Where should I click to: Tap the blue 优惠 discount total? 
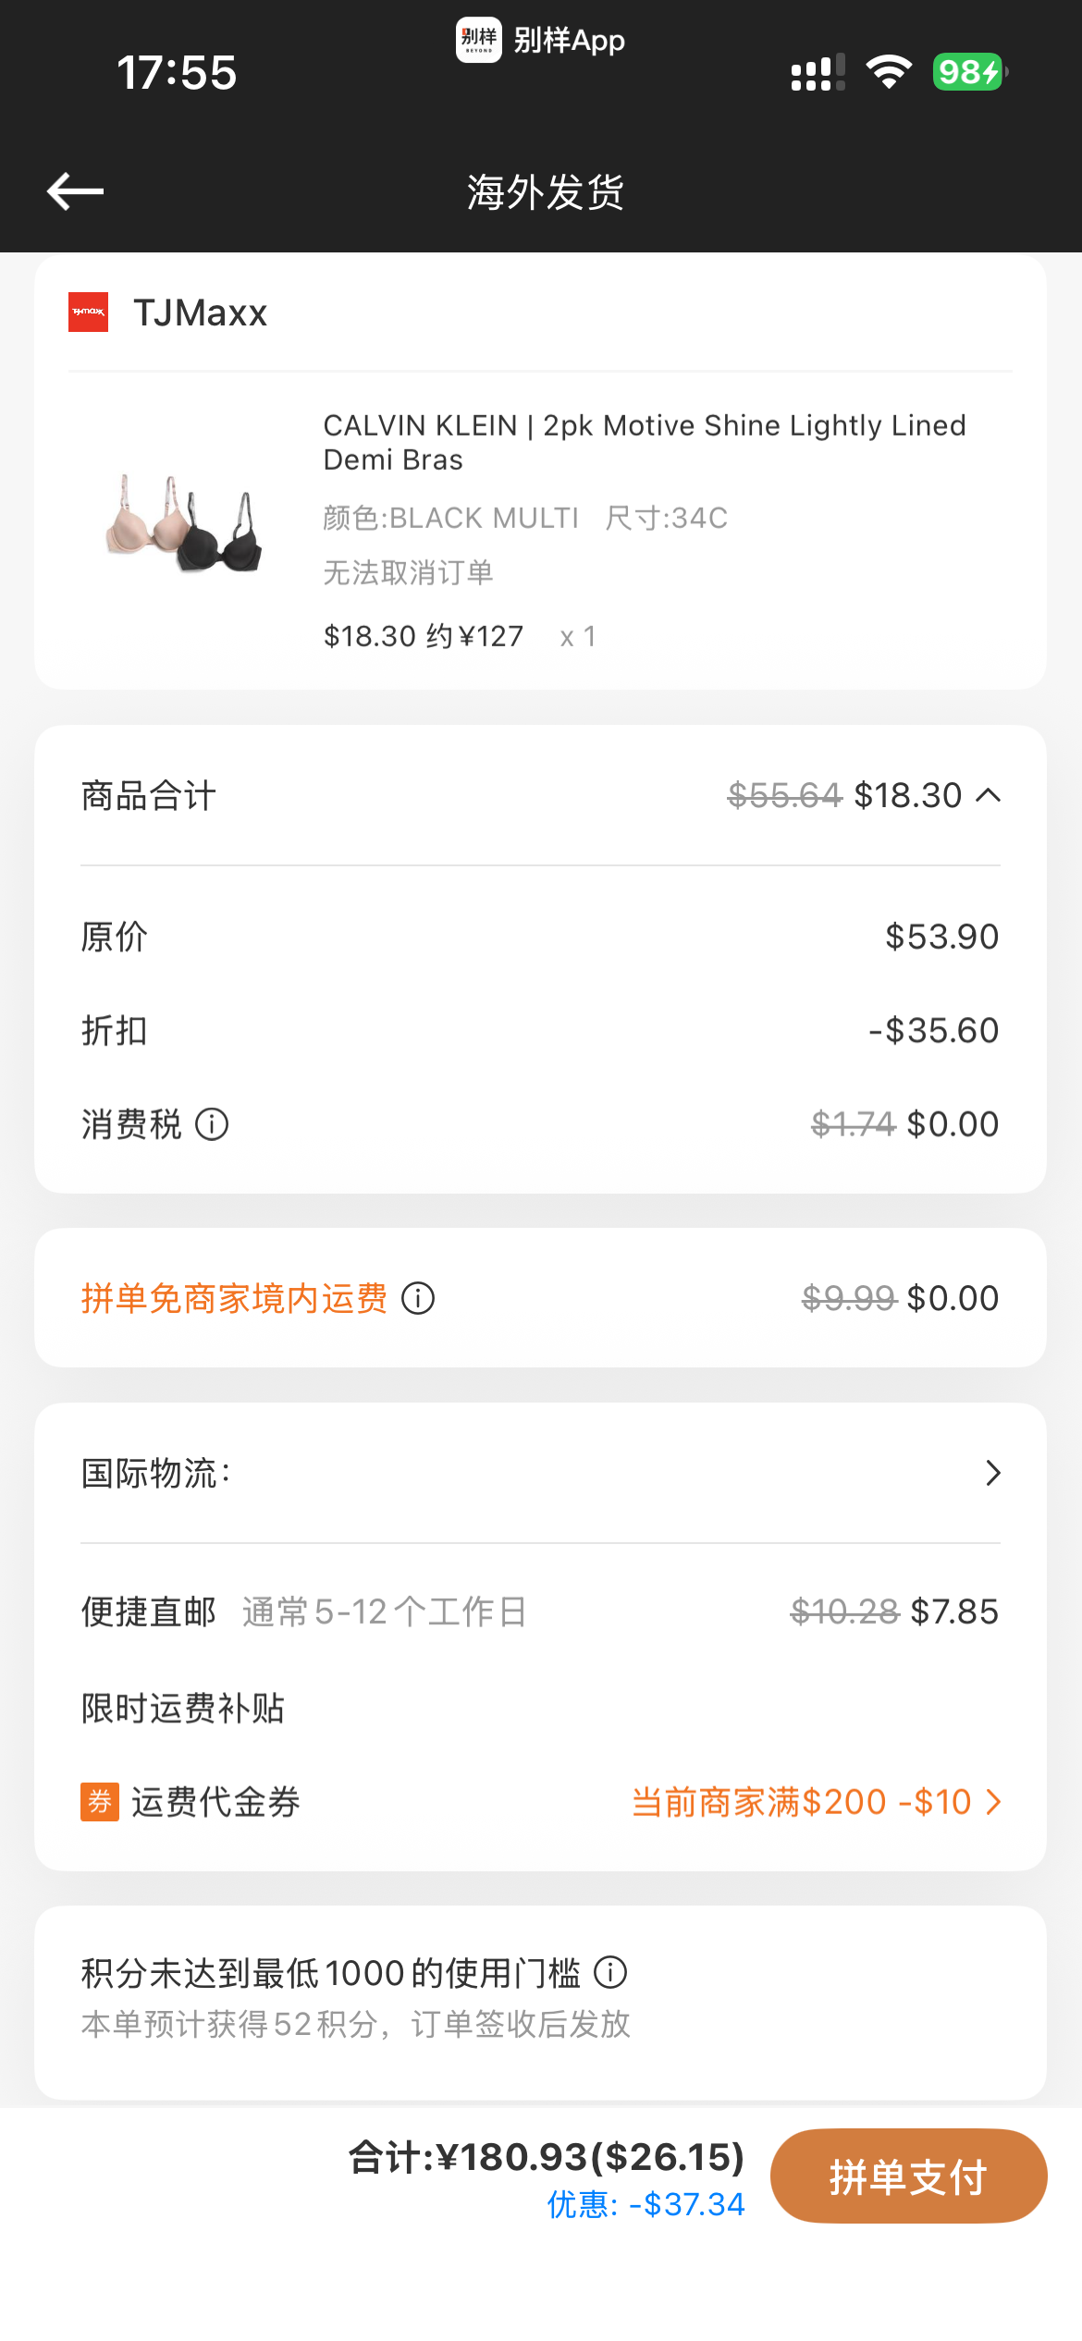(646, 2204)
